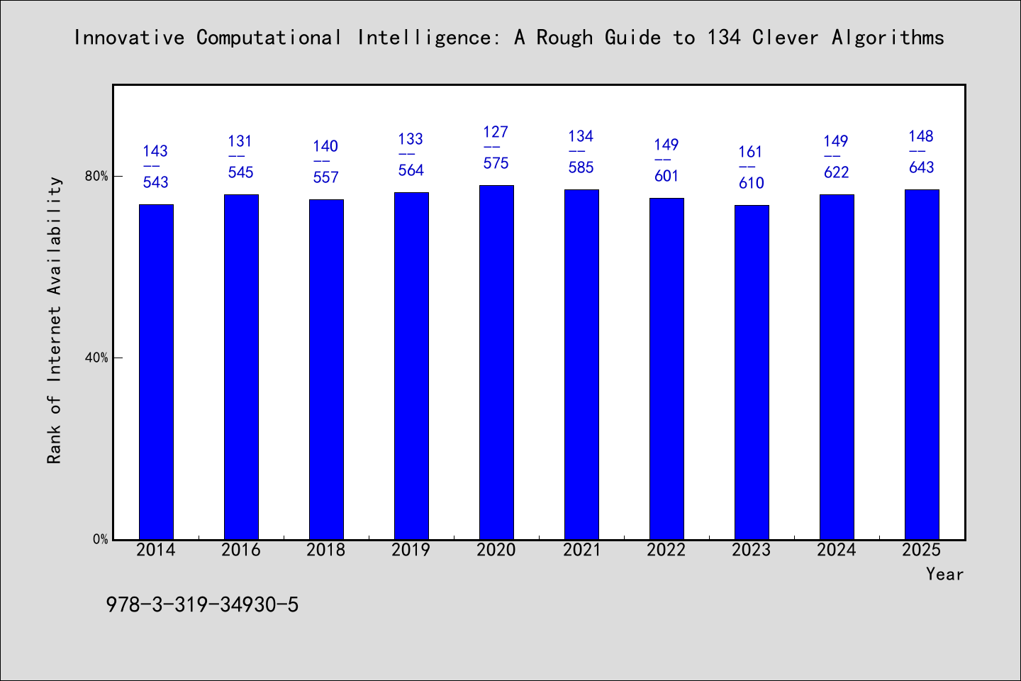This screenshot has height=681, width=1021.
Task: Click the 80% y-axis tick label
Action: (x=96, y=176)
